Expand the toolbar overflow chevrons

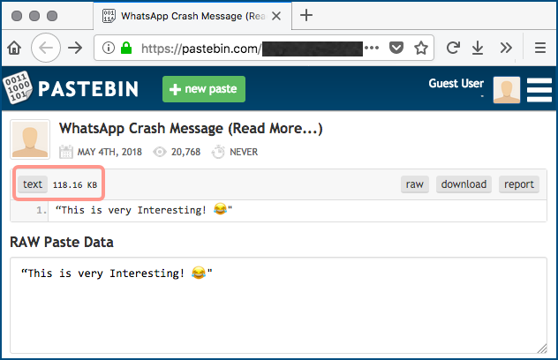click(506, 48)
